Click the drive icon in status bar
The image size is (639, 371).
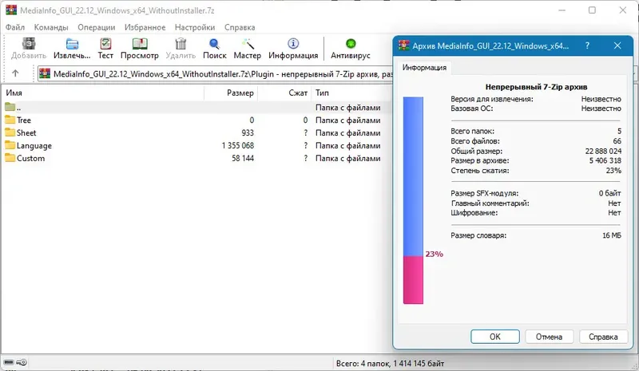[x=9, y=362]
